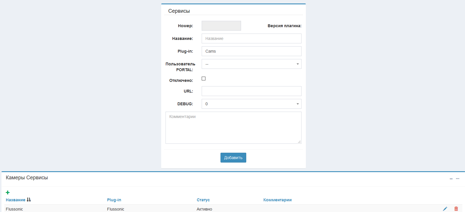Focus the Plug-in field containing Cams
The height and width of the screenshot is (212, 465).
[x=251, y=51]
